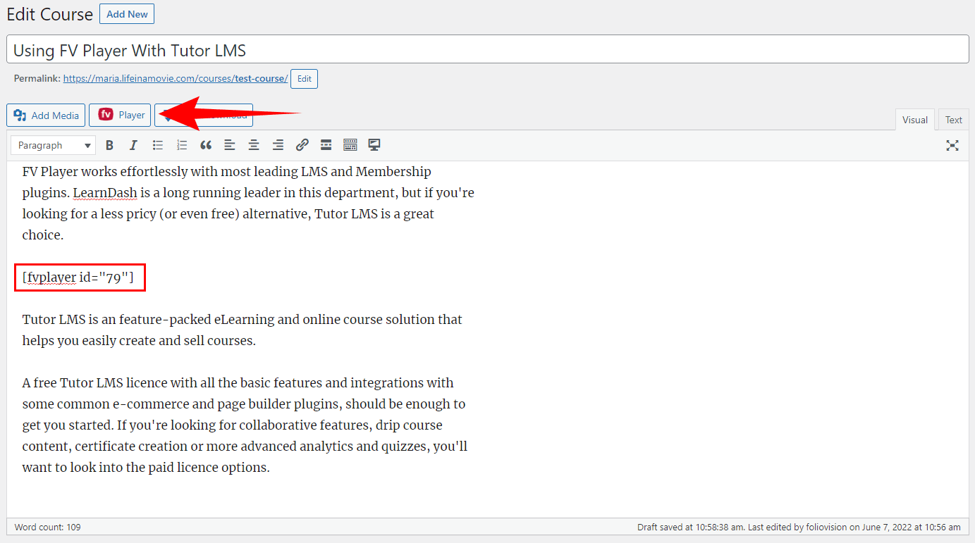The width and height of the screenshot is (975, 543).
Task: Align text center
Action: coord(254,145)
